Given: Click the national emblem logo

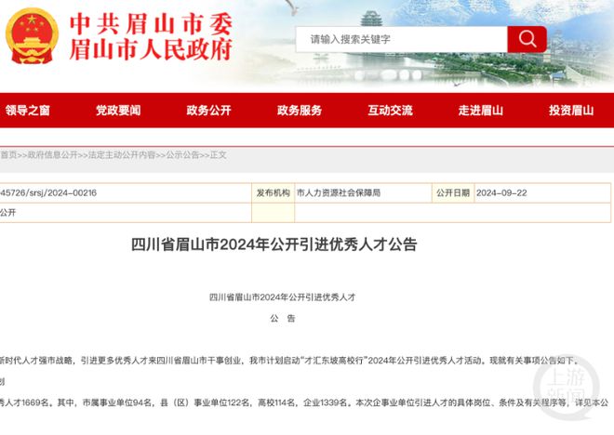Looking at the screenshot, I should [x=33, y=35].
